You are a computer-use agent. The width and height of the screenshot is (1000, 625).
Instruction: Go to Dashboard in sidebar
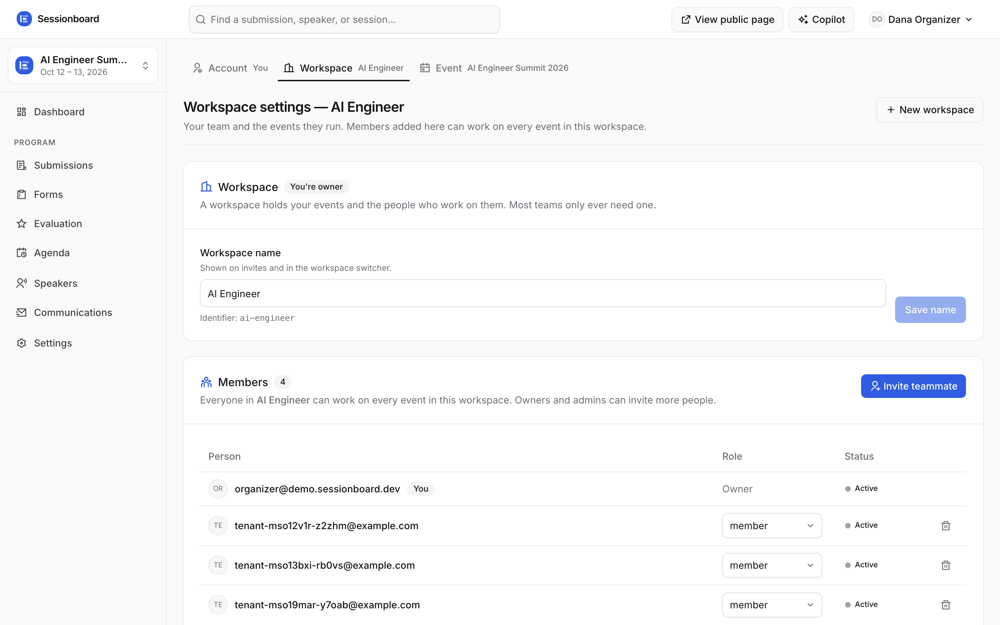click(x=83, y=112)
